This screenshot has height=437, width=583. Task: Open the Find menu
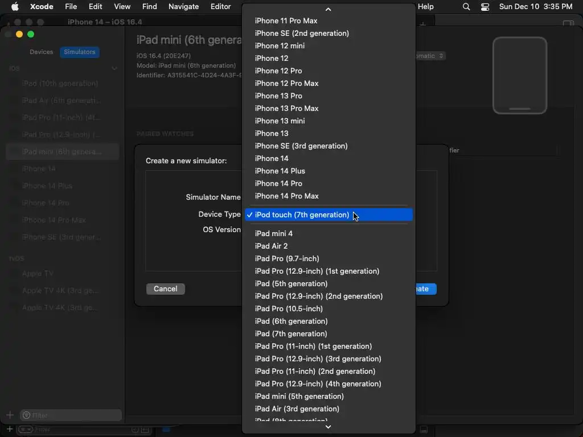(x=150, y=7)
